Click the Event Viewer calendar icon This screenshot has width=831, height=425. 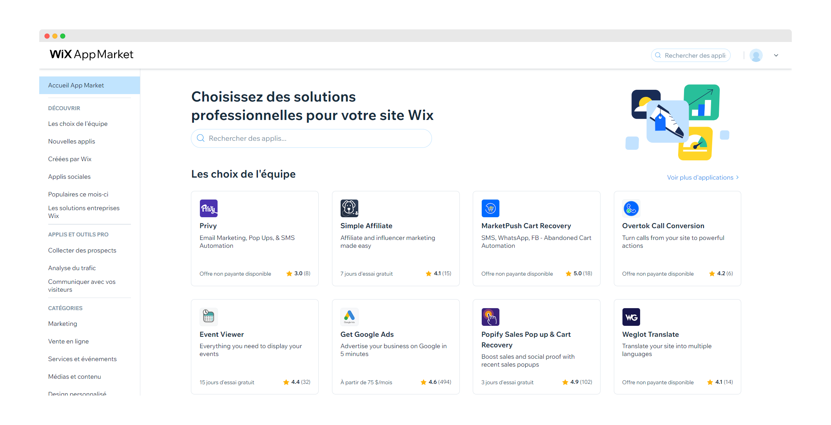[209, 317]
